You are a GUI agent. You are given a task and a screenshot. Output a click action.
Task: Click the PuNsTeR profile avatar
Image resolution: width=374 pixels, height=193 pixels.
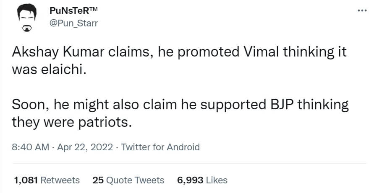tap(27, 19)
